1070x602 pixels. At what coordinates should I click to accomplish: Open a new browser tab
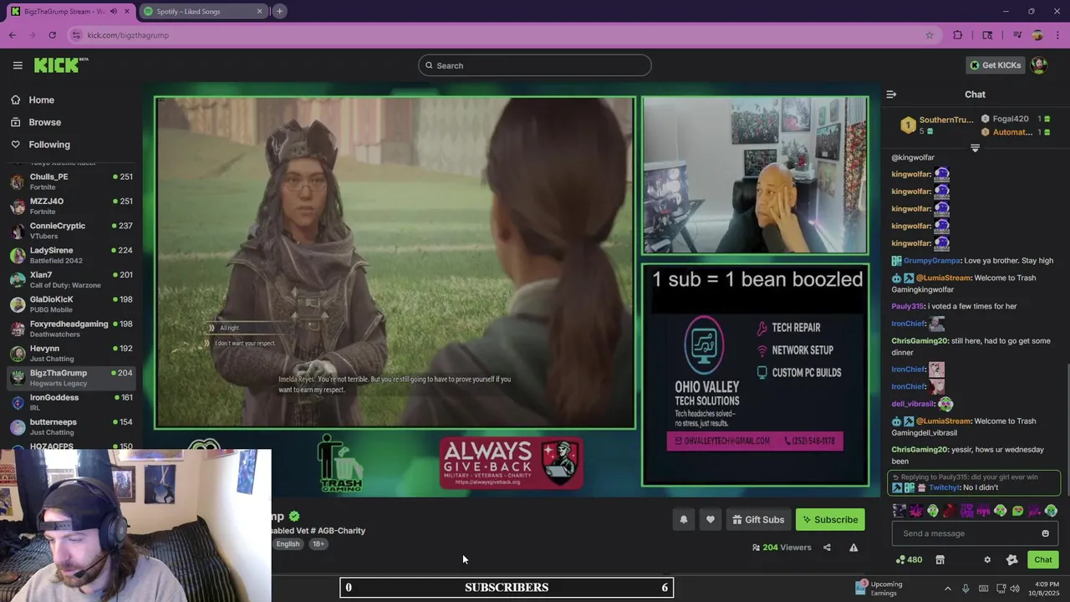click(279, 11)
